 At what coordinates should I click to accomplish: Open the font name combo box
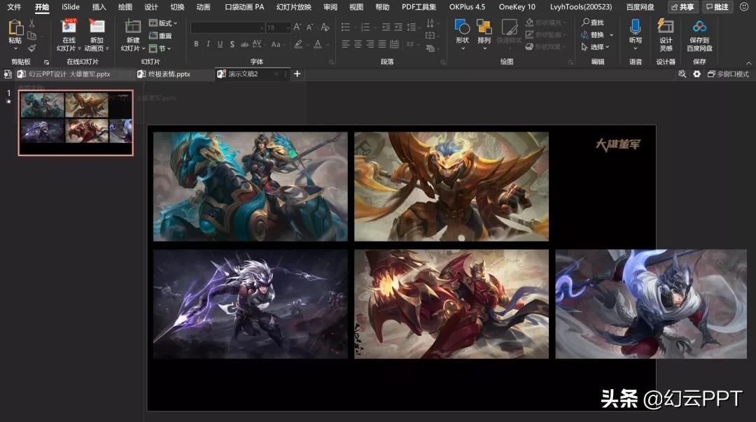point(228,27)
